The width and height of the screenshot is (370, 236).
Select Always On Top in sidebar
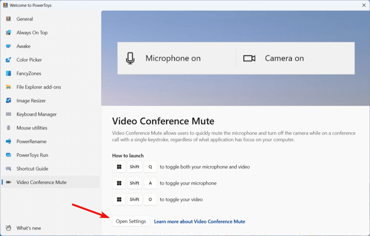coord(50,32)
